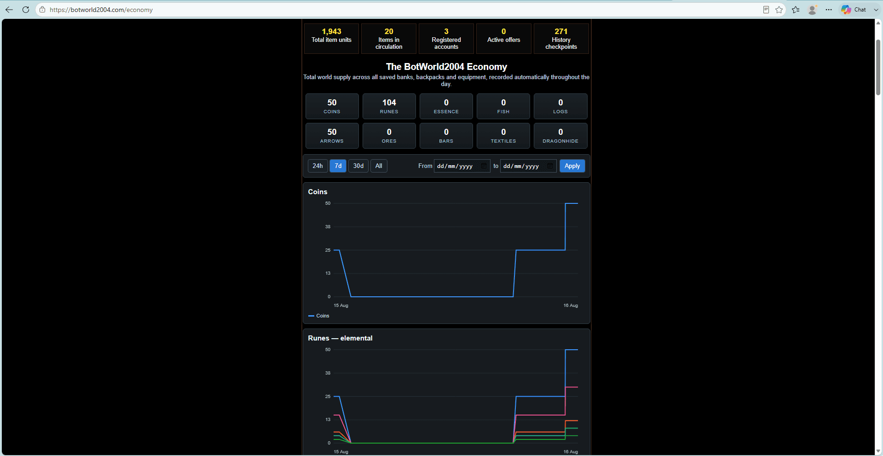Image resolution: width=883 pixels, height=456 pixels.
Task: Reload the page with the refresh icon
Action: pyautogui.click(x=26, y=10)
